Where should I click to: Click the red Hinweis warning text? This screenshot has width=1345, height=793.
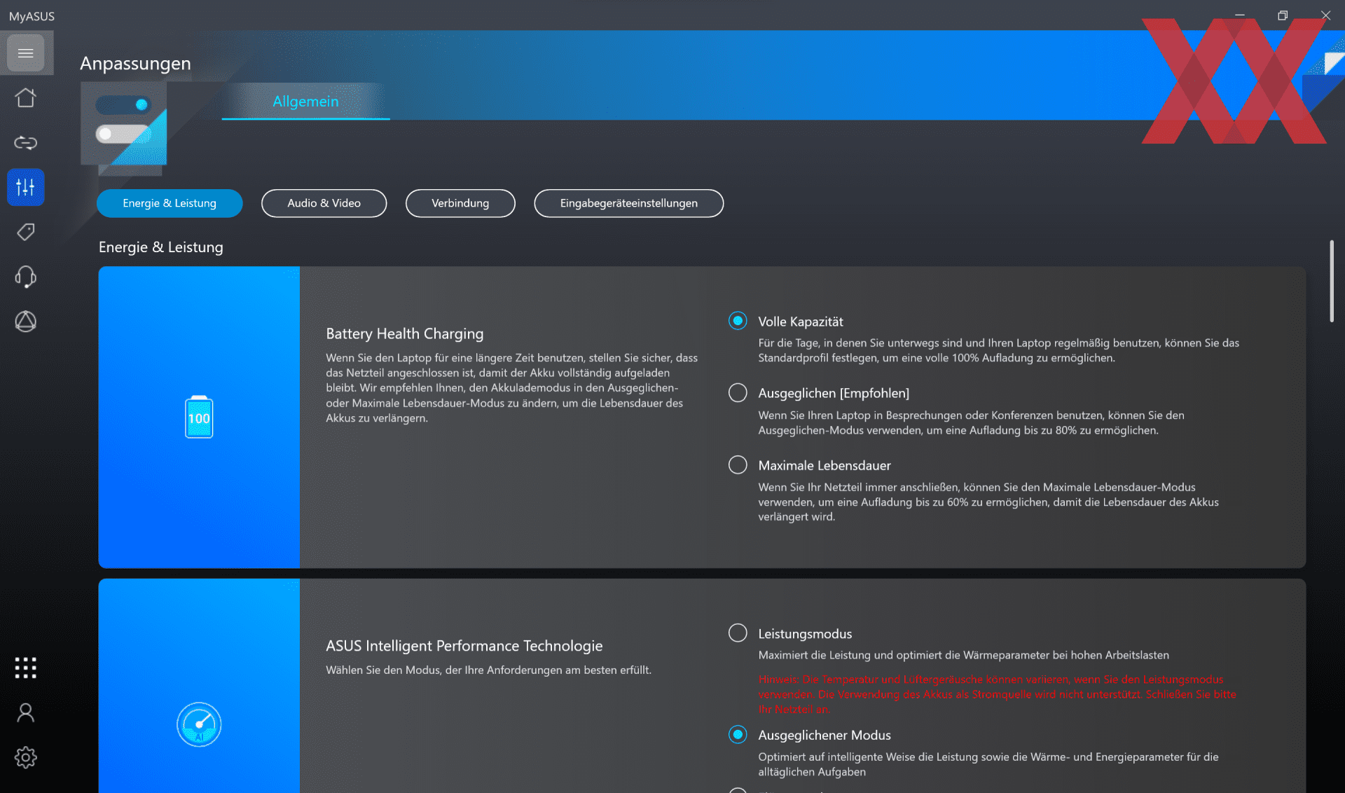pyautogui.click(x=997, y=694)
